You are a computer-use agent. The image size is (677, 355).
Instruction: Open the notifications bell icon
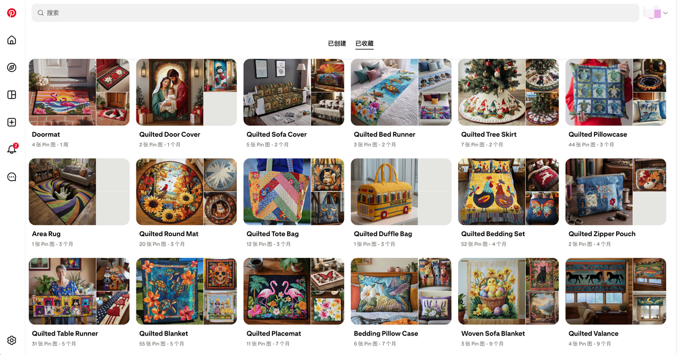click(12, 150)
